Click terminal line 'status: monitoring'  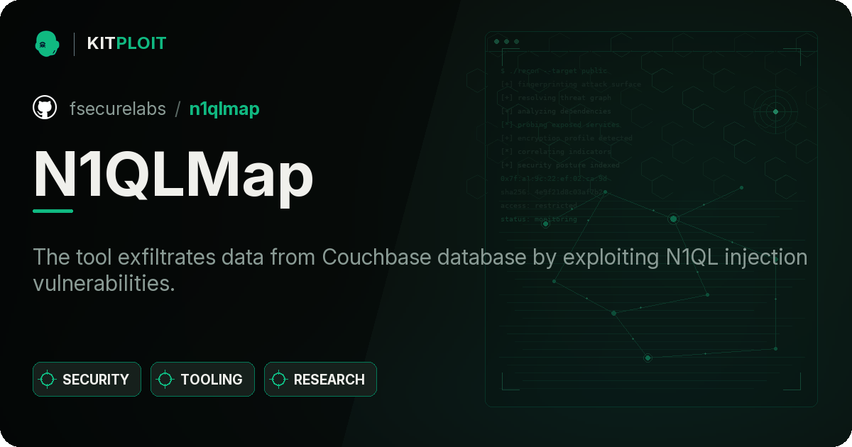(539, 219)
